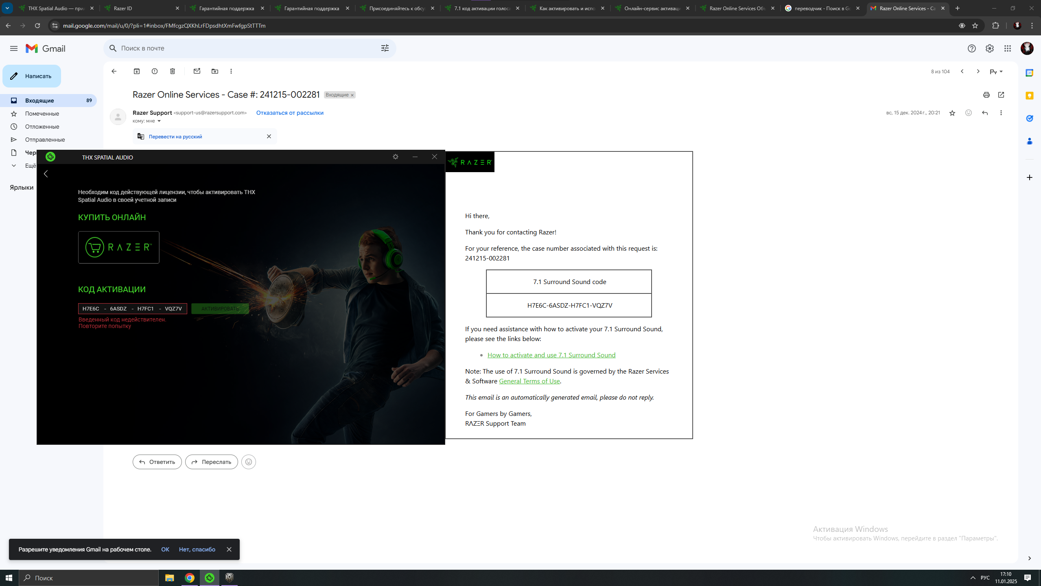Bookmark this page with star icon
Viewport: 1041px width, 586px height.
[x=975, y=26]
